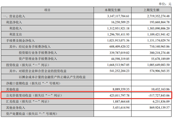Image resolution: width=173 pixels, height=118 pixels.
Task: Click the 资产处置收益 row label
Action: [x=32, y=114]
